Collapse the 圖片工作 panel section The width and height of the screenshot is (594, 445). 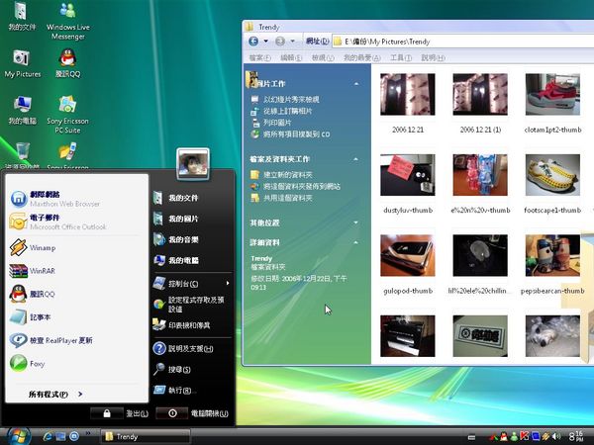click(x=356, y=84)
